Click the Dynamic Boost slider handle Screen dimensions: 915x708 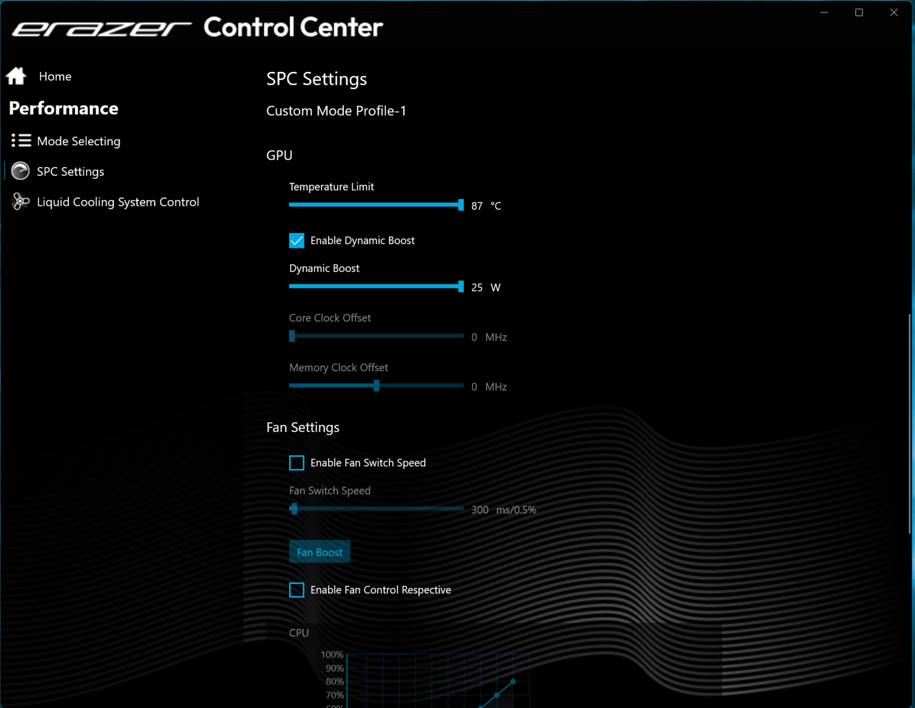(461, 286)
